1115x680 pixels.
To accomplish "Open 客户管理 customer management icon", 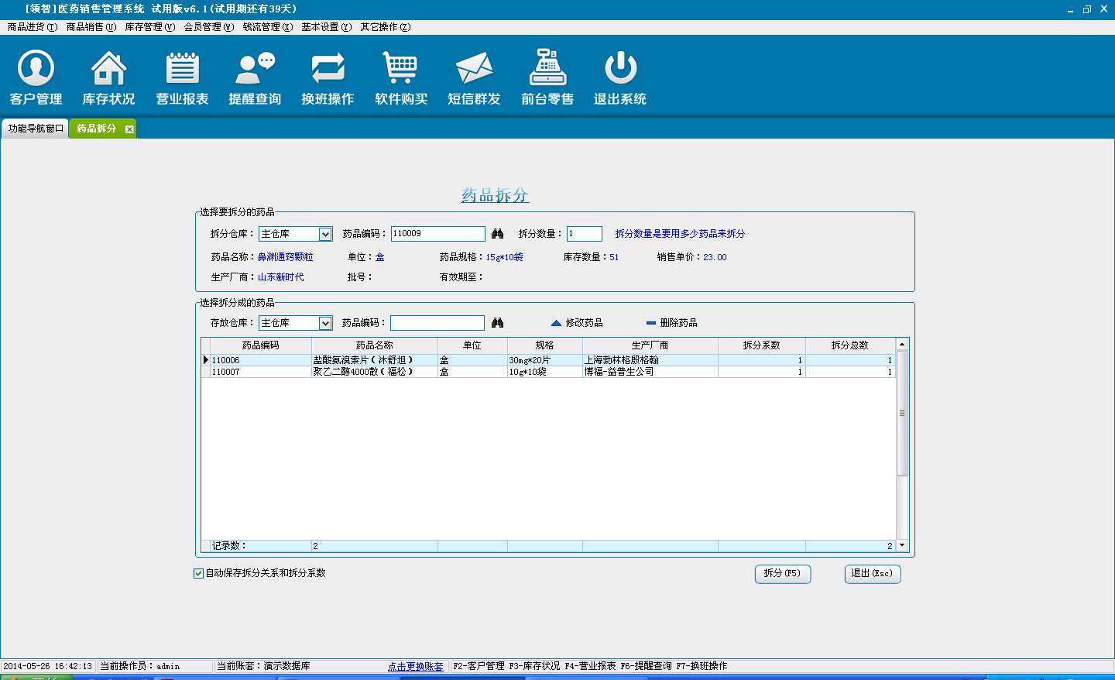I will [x=36, y=69].
